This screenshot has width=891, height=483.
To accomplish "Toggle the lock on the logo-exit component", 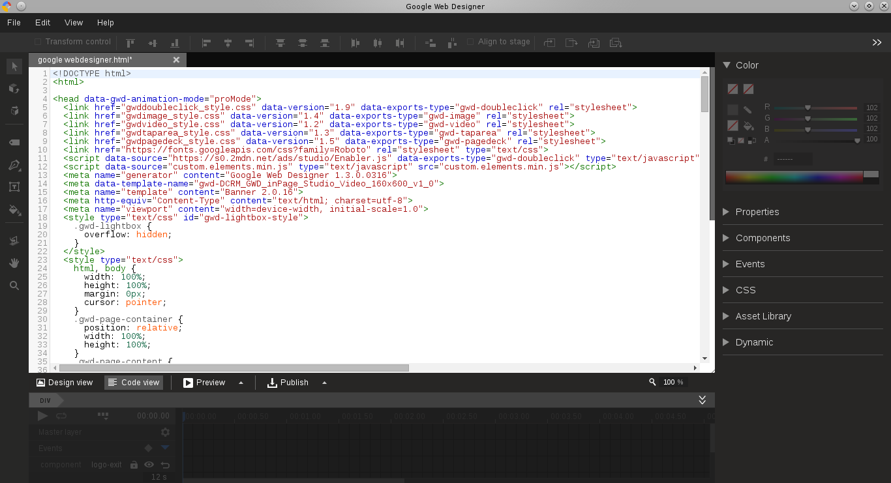I will [x=133, y=465].
